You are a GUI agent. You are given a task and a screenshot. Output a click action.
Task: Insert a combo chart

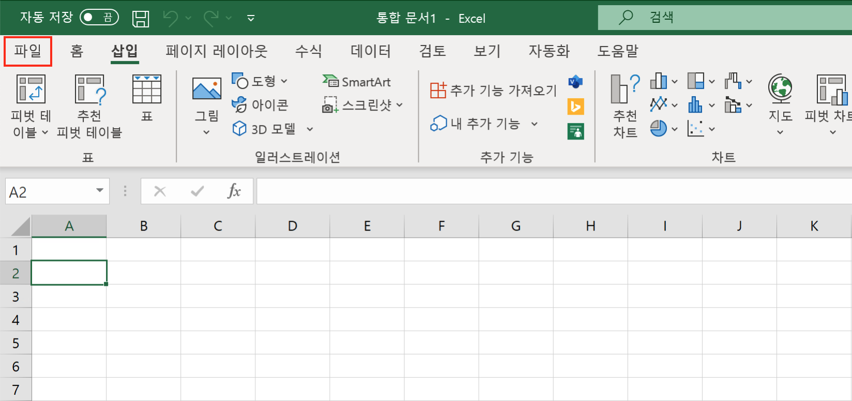point(733,104)
